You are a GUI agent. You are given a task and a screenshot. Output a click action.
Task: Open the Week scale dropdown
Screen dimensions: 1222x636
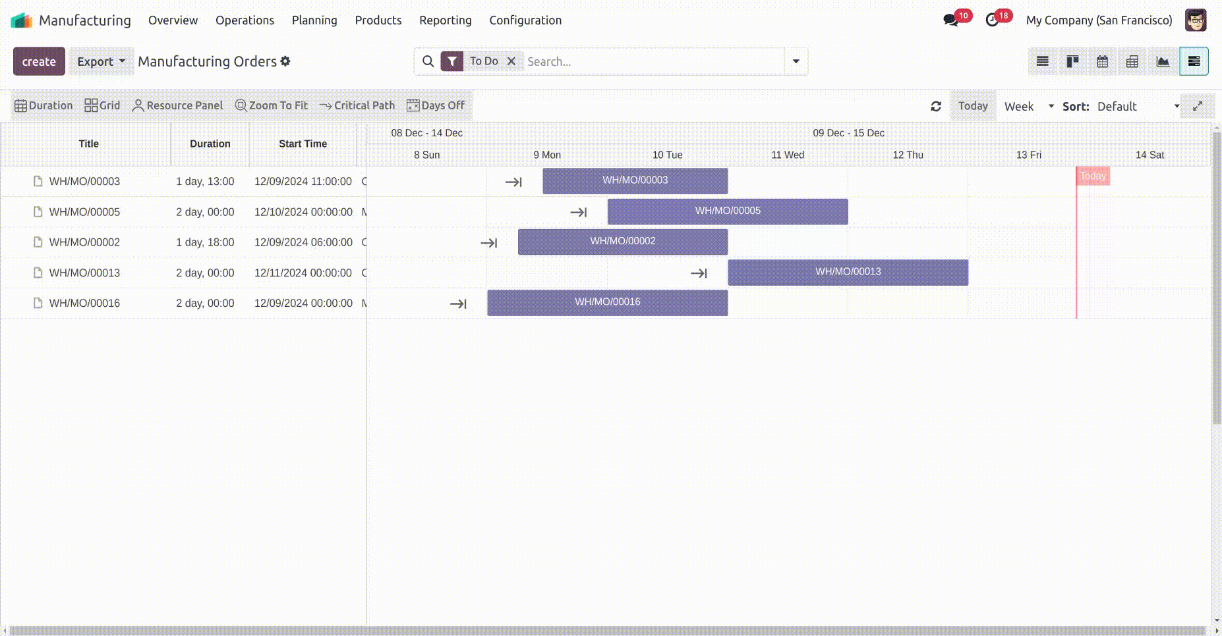(x=1028, y=106)
